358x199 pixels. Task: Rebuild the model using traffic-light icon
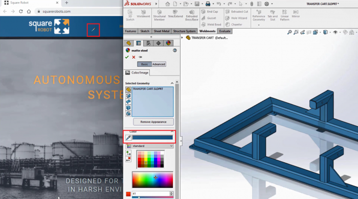[x=252, y=4]
